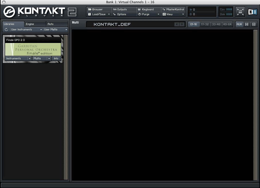This screenshot has height=188, width=260.
Task: Expand the Finale GPO Multis dropdown arrow
Action: coord(49,58)
